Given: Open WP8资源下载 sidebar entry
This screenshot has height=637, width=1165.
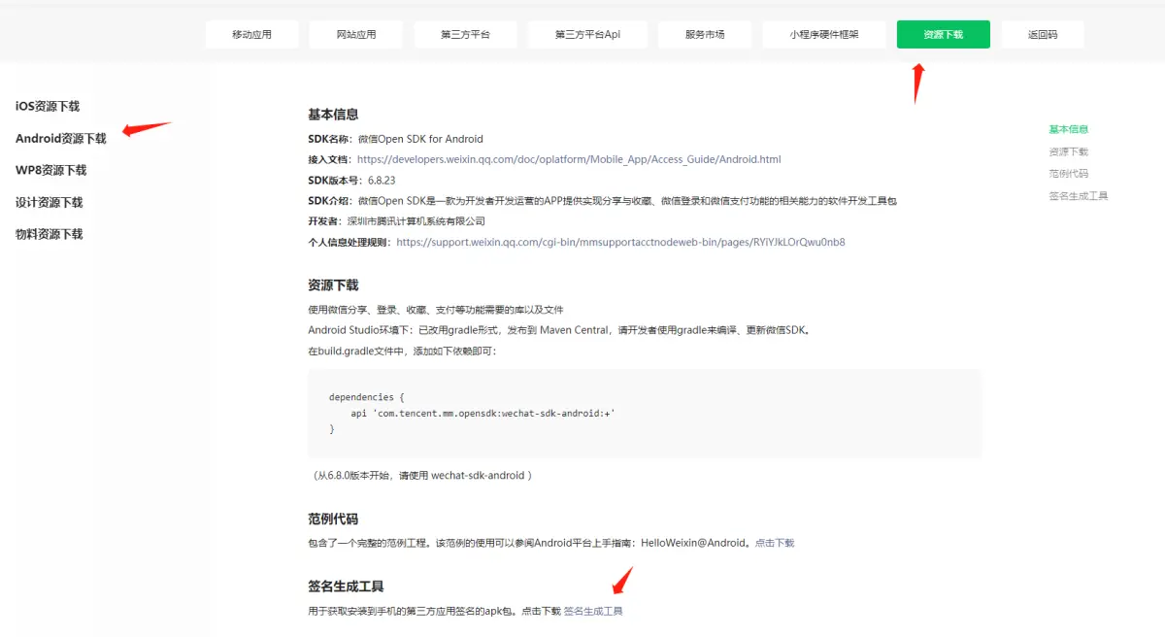Looking at the screenshot, I should pyautogui.click(x=51, y=170).
